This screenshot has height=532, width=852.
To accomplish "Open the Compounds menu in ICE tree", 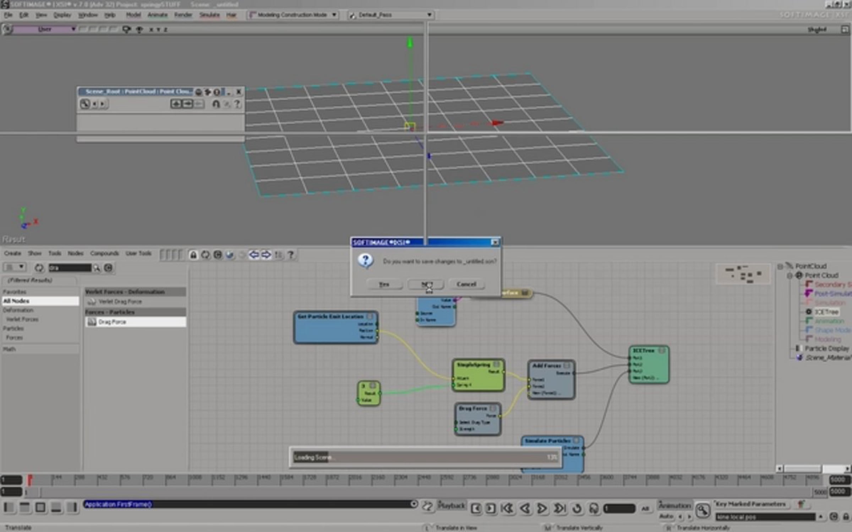I will (x=104, y=253).
